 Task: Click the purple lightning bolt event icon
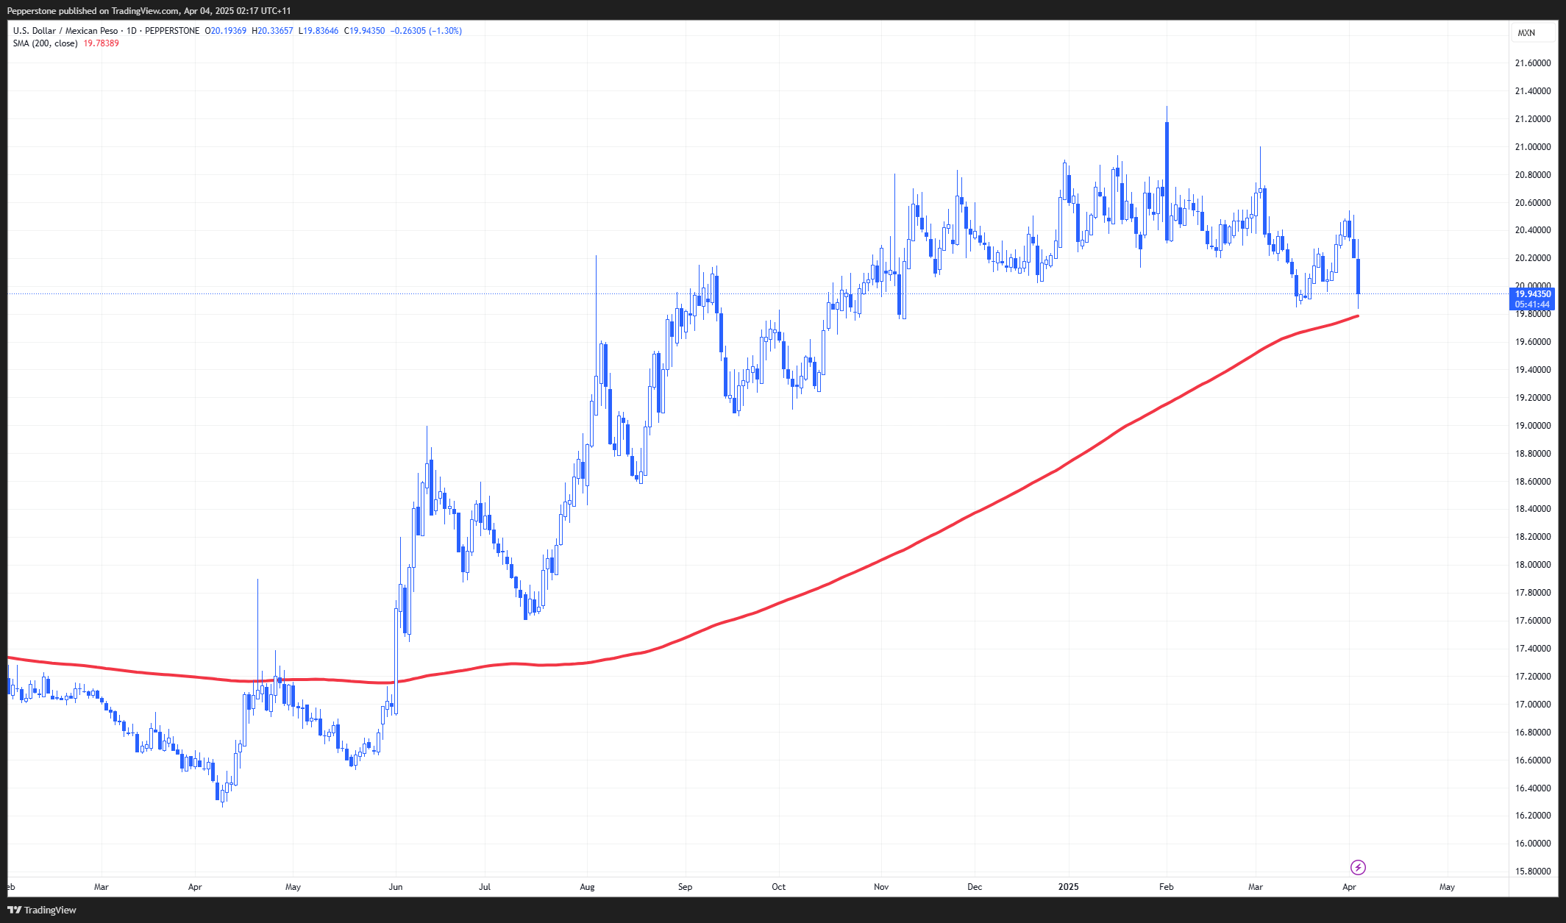tap(1358, 867)
